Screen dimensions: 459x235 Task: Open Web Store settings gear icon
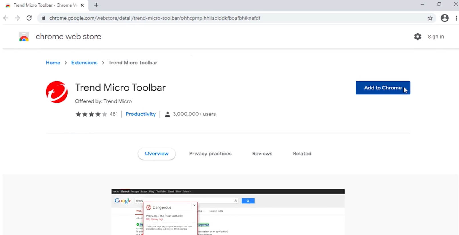coord(418,37)
